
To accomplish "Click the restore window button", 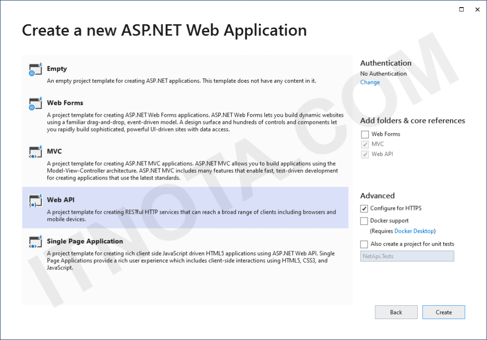I will click(x=460, y=9).
